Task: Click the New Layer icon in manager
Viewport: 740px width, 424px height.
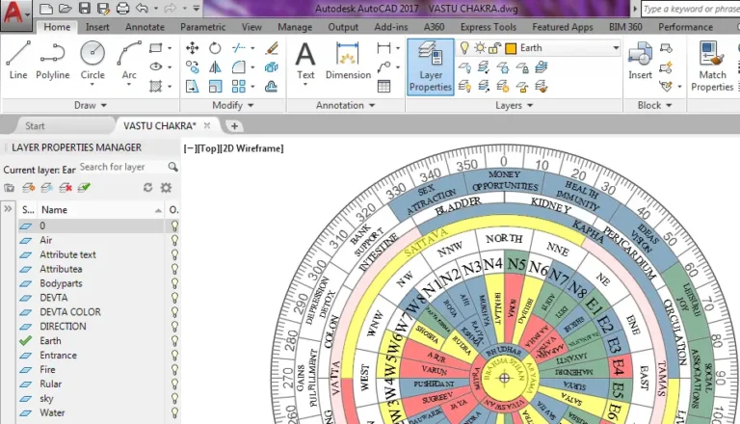Action: 28,188
